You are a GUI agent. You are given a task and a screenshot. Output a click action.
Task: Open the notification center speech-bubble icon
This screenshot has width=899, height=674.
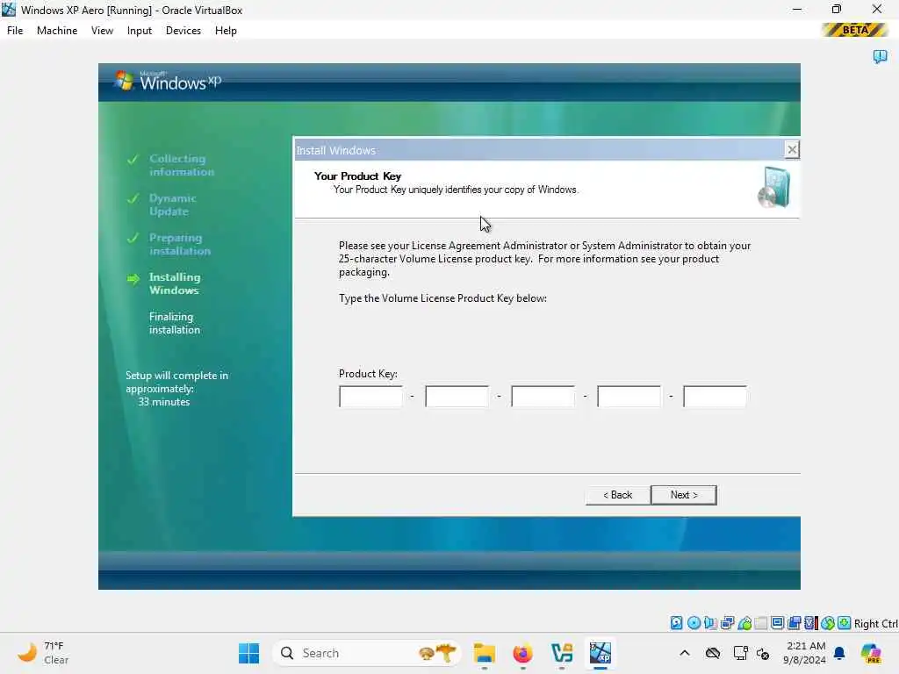click(880, 57)
